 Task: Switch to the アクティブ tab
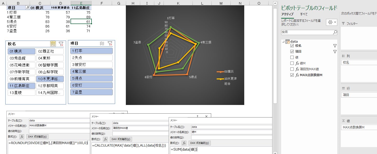[287, 14]
